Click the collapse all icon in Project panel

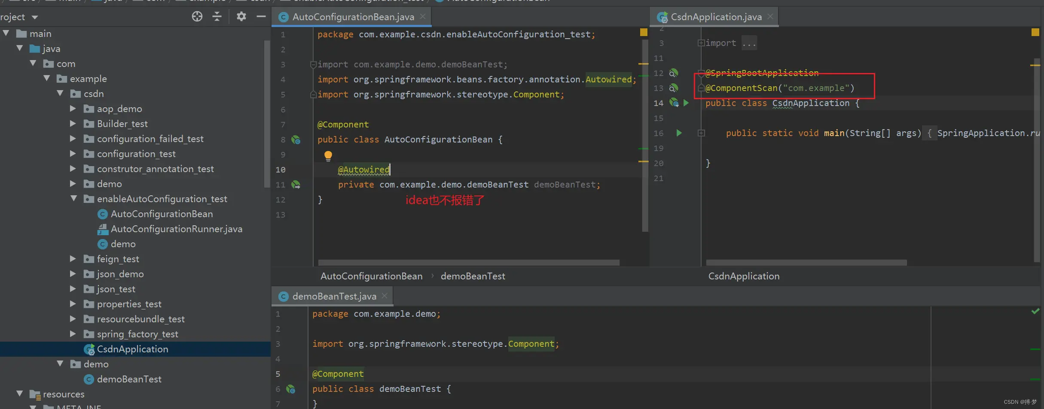[x=217, y=16]
